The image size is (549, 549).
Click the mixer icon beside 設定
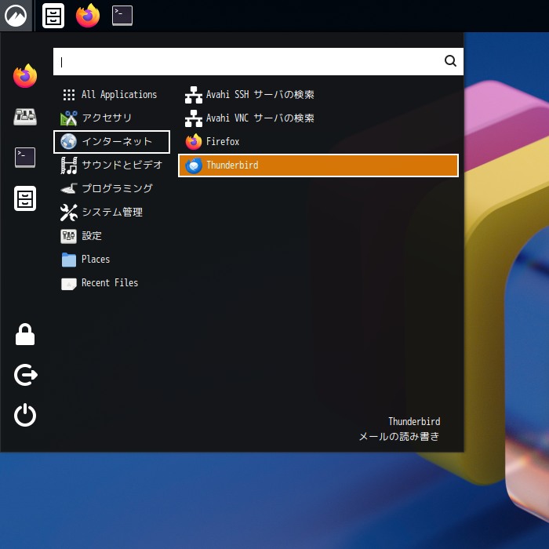(x=69, y=236)
